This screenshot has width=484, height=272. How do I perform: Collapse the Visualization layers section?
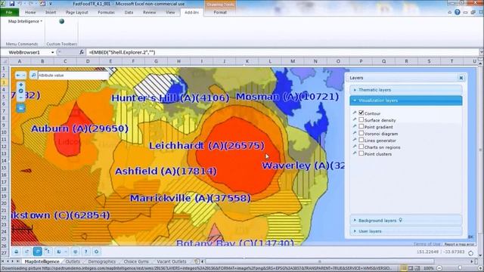(406, 100)
